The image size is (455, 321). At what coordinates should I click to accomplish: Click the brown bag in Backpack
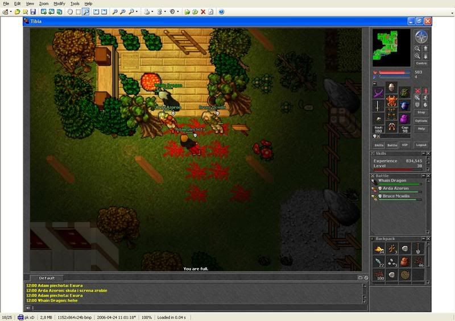(405, 262)
